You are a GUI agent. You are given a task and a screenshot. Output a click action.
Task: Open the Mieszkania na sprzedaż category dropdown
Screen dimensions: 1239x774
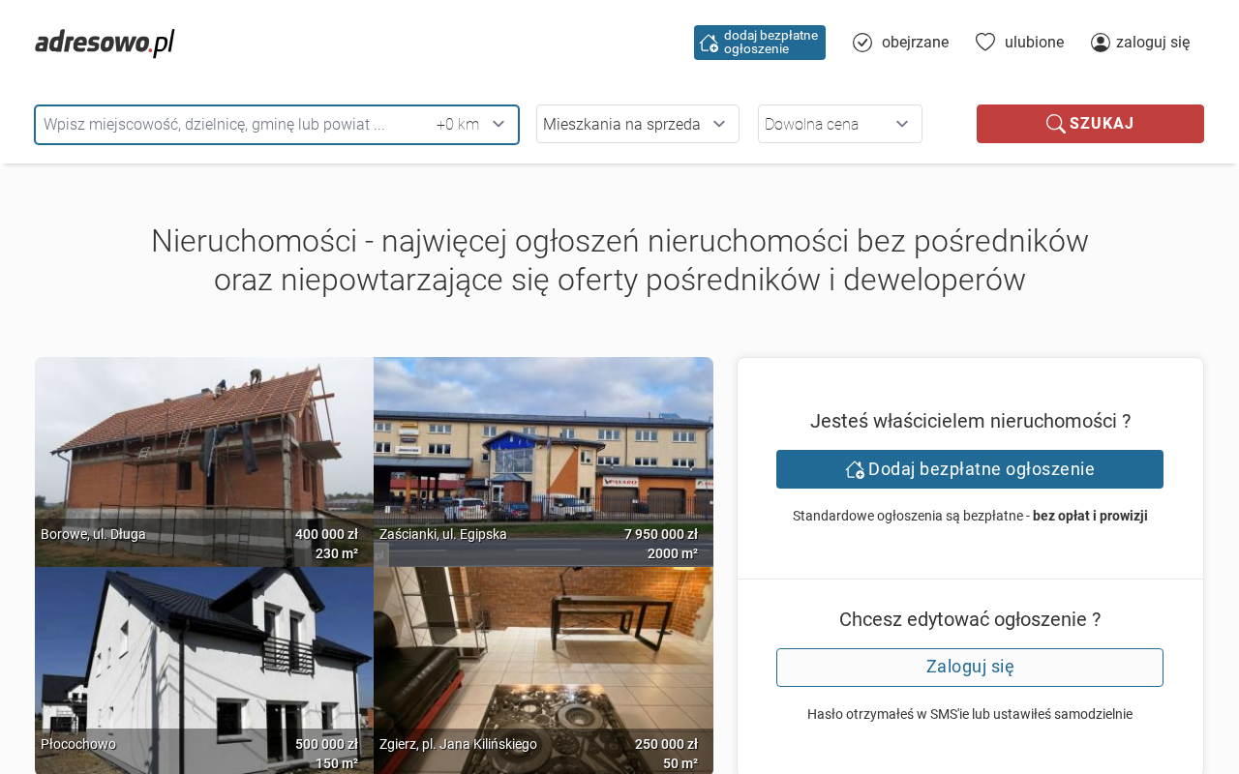637,124
